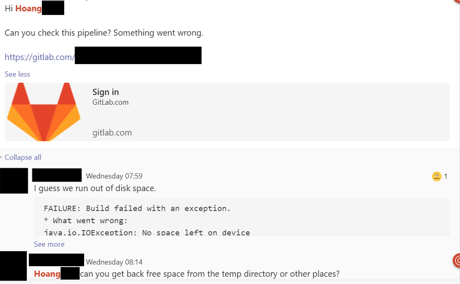This screenshot has width=460, height=284.
Task: Click the reaction count next to sad emoji
Action: click(446, 177)
